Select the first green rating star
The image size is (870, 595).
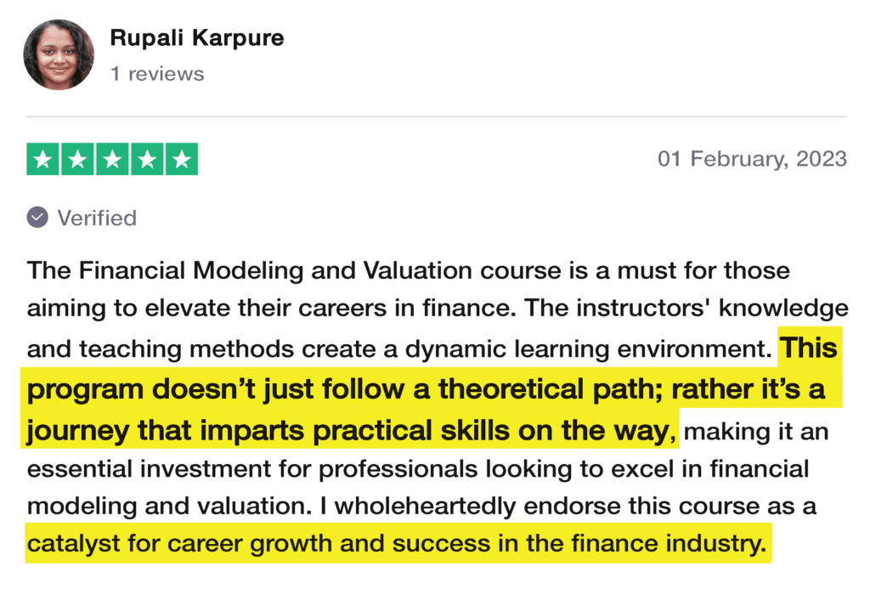tap(43, 159)
